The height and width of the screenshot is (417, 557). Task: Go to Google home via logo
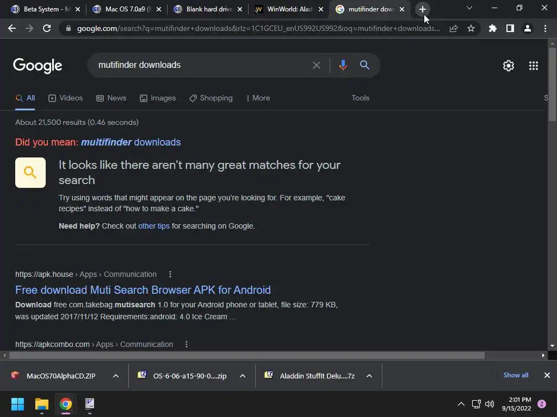(38, 66)
